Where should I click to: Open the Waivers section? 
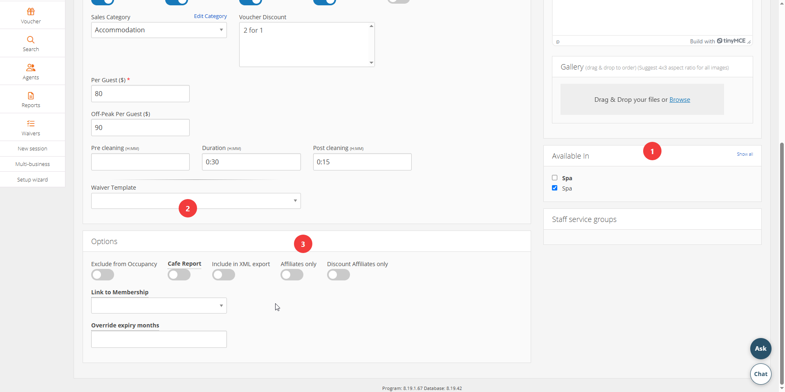pyautogui.click(x=31, y=128)
